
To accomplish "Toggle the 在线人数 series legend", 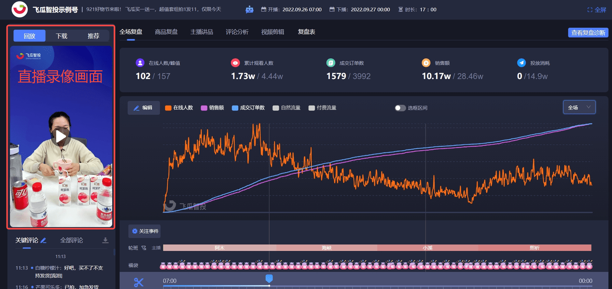I will tap(179, 108).
